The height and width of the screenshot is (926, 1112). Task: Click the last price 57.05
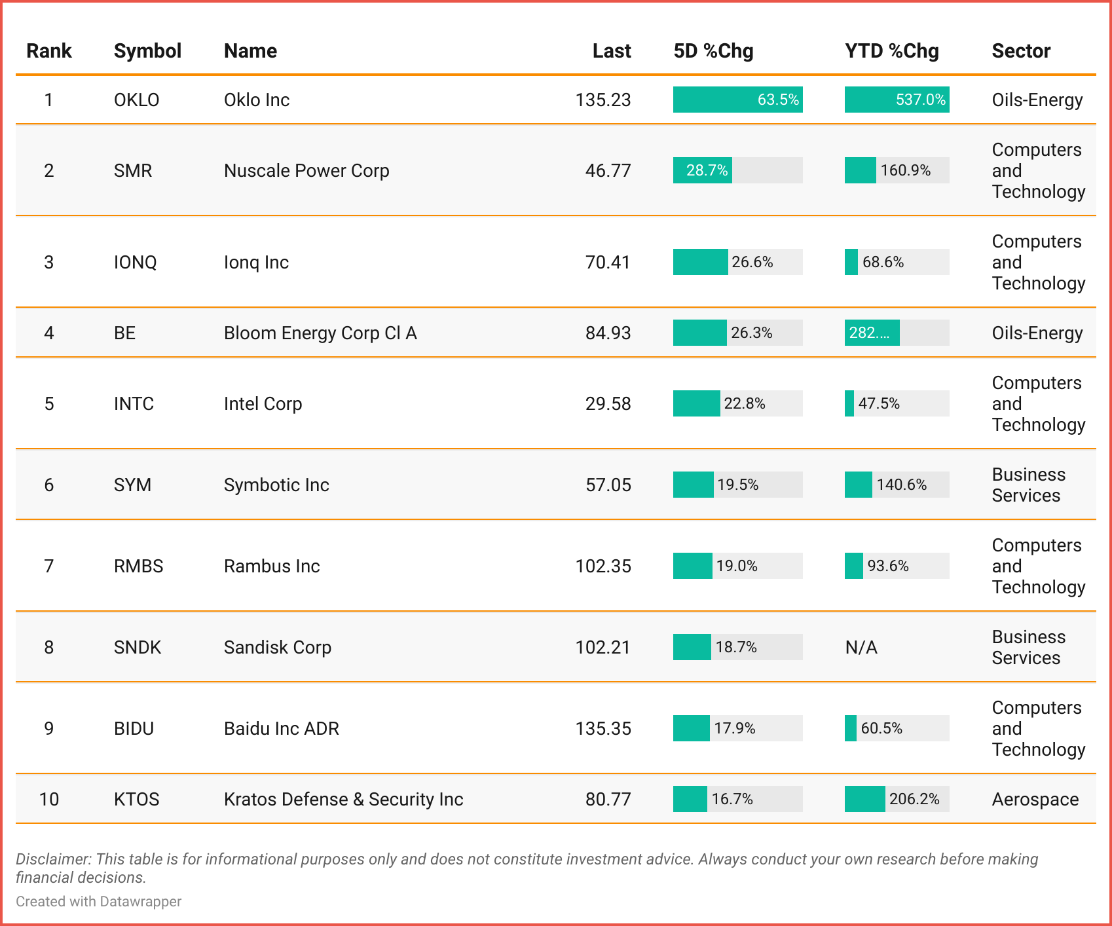coord(608,485)
